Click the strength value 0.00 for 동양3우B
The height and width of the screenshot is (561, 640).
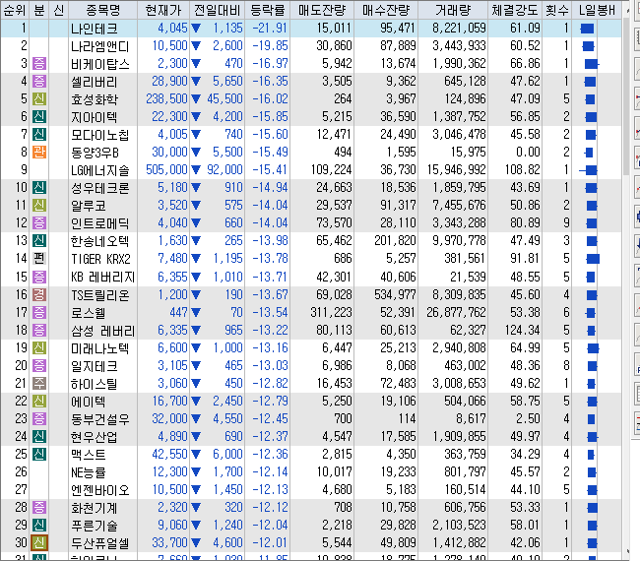pos(528,153)
